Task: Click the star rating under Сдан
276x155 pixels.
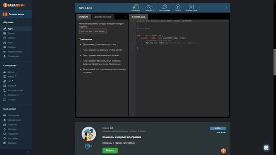Action: pos(221,132)
